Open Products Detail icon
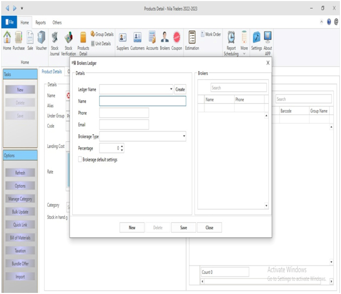The height and width of the screenshot is (294, 341). (x=83, y=43)
